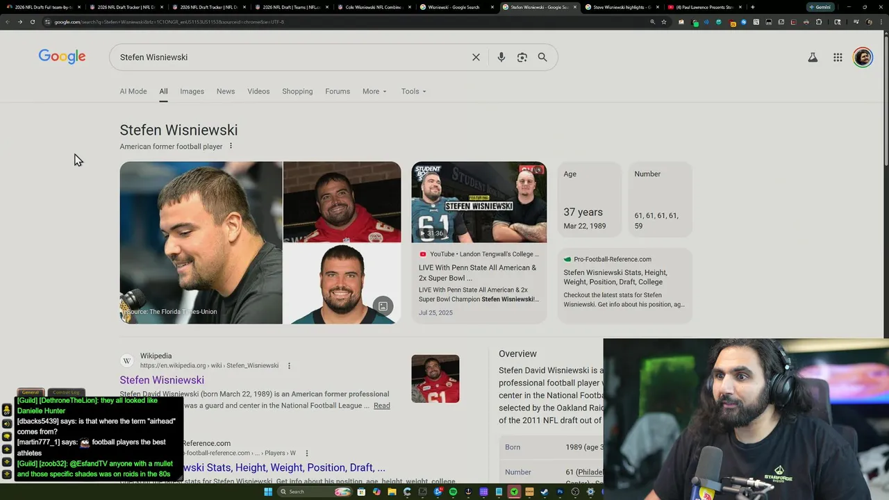This screenshot has width=889, height=500.
Task: Open Pro-Football-Reference Stats, Height, Weight result
Action: pyautogui.click(x=283, y=467)
